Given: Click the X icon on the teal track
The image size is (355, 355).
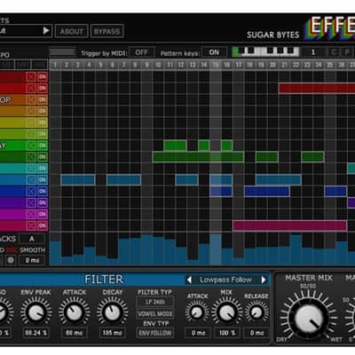Looking at the screenshot, I should pyautogui.click(x=31, y=169).
